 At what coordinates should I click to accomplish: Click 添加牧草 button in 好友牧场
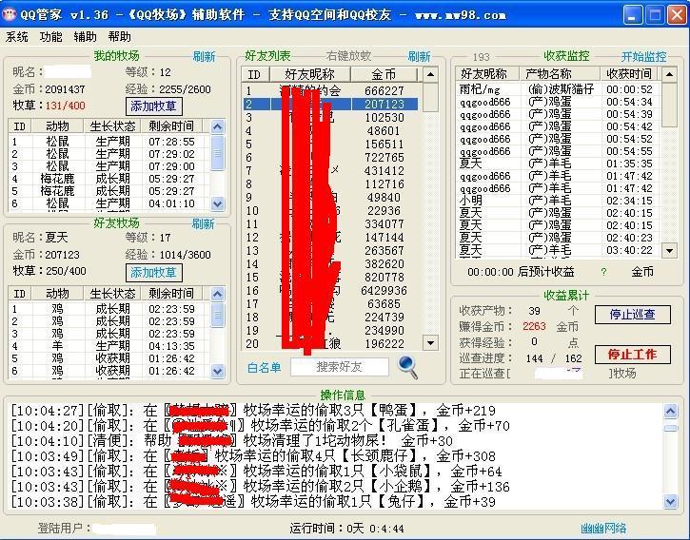coord(153,273)
